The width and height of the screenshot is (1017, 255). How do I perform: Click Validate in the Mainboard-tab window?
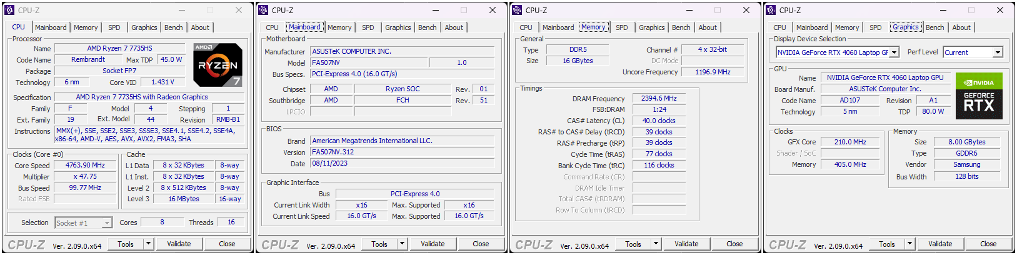(433, 244)
